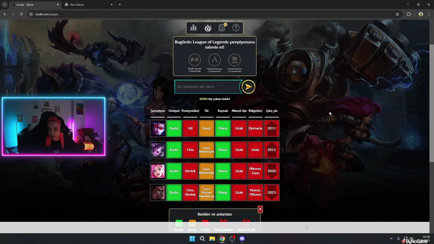Click the Alt position cell
Image resolution: width=434 pixels, height=244 pixels.
190,128
